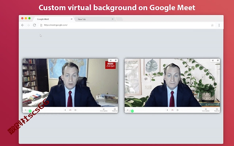The height and width of the screenshot is (146, 234).
Task: Show participants in left meeting window
Action: click(110, 60)
